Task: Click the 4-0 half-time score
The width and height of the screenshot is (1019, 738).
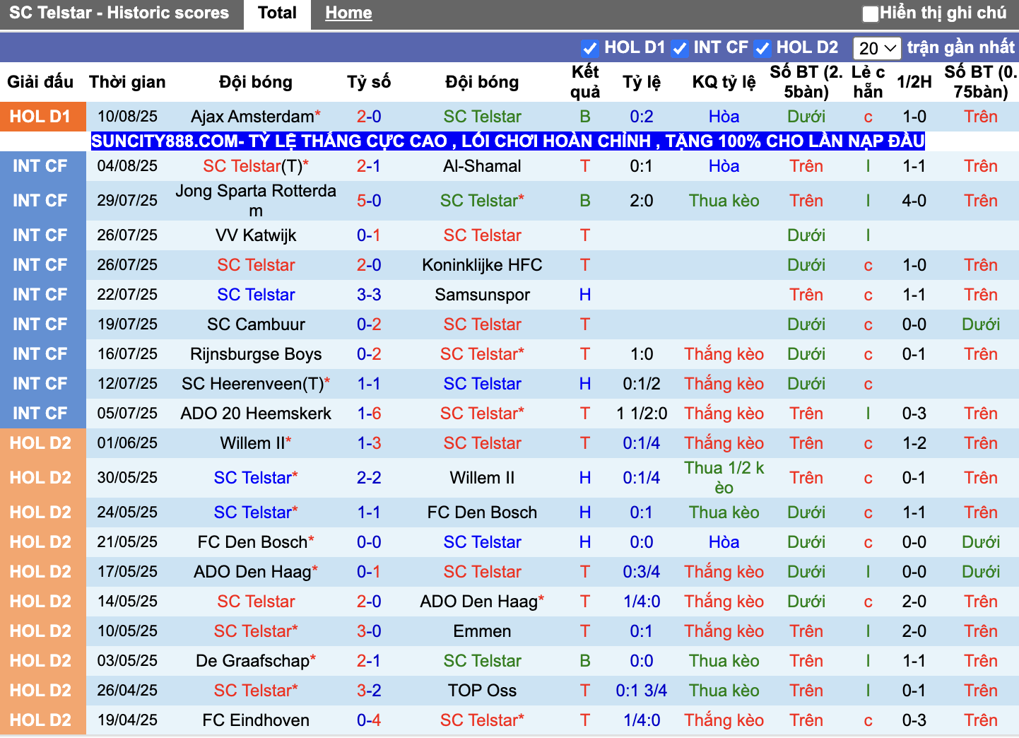Action: click(x=914, y=201)
